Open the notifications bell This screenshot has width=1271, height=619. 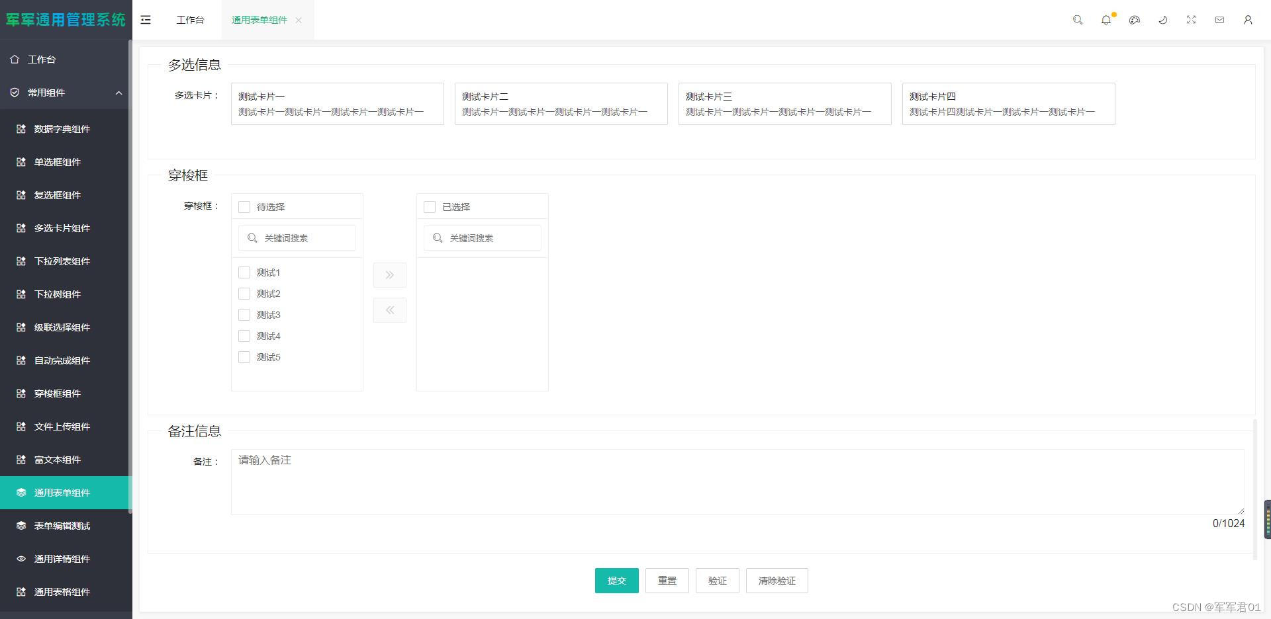coord(1106,20)
